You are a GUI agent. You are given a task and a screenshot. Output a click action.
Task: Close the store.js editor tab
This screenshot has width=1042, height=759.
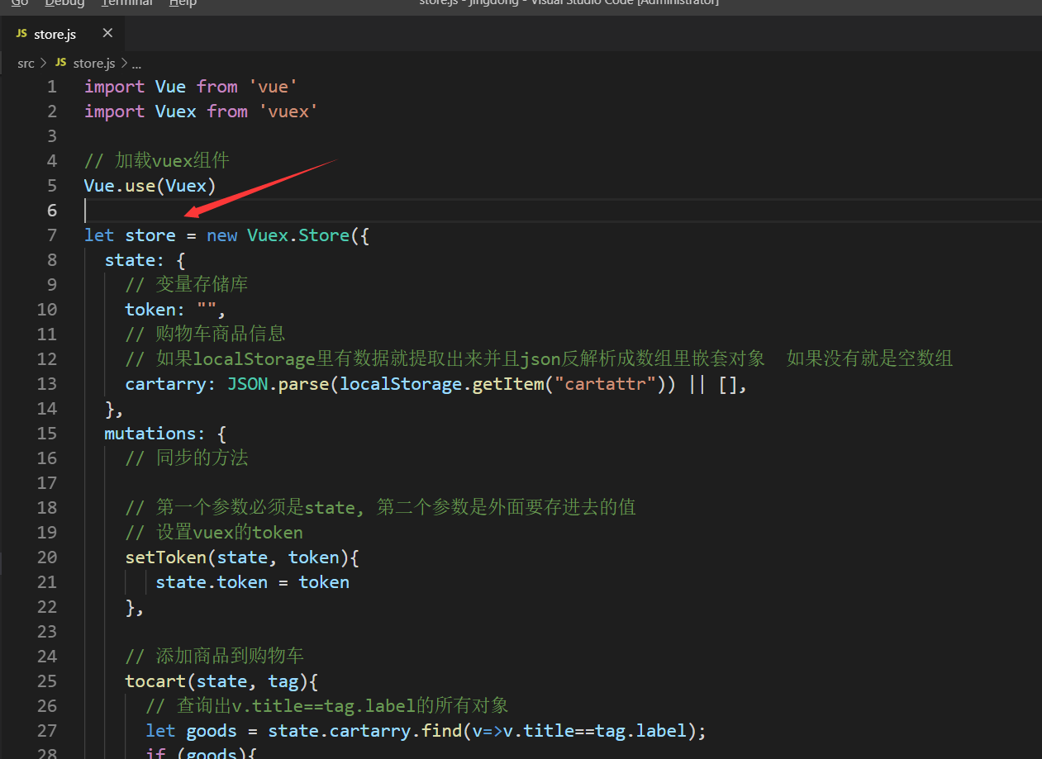[x=107, y=34]
